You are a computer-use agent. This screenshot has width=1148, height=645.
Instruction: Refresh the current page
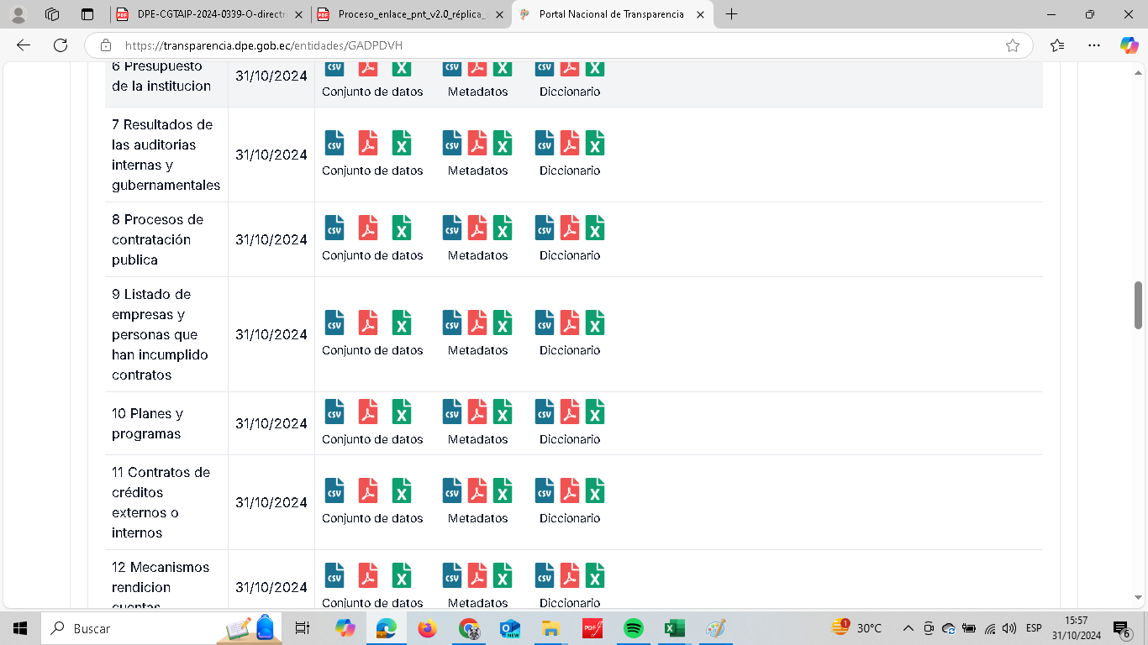click(61, 45)
